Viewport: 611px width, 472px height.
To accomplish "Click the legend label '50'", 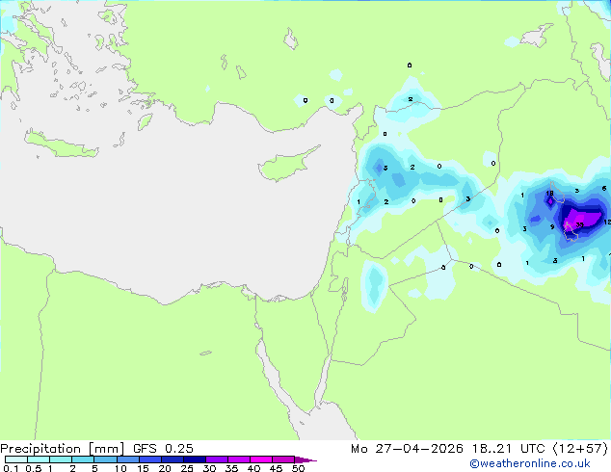I will tap(299, 468).
